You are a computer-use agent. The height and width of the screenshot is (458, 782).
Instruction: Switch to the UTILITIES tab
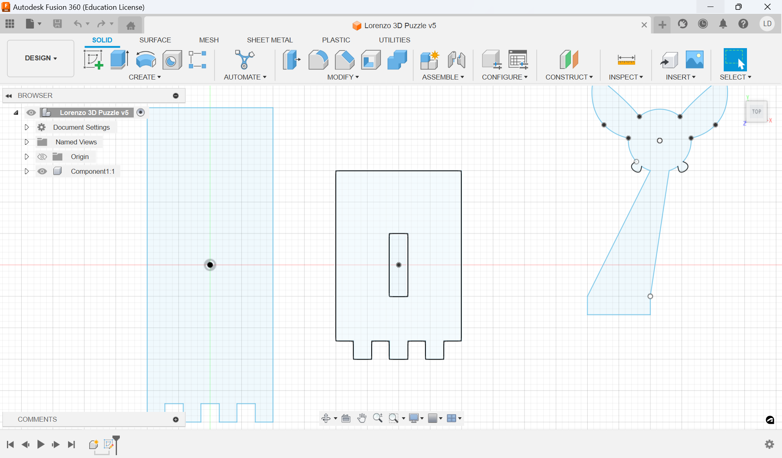tap(394, 40)
